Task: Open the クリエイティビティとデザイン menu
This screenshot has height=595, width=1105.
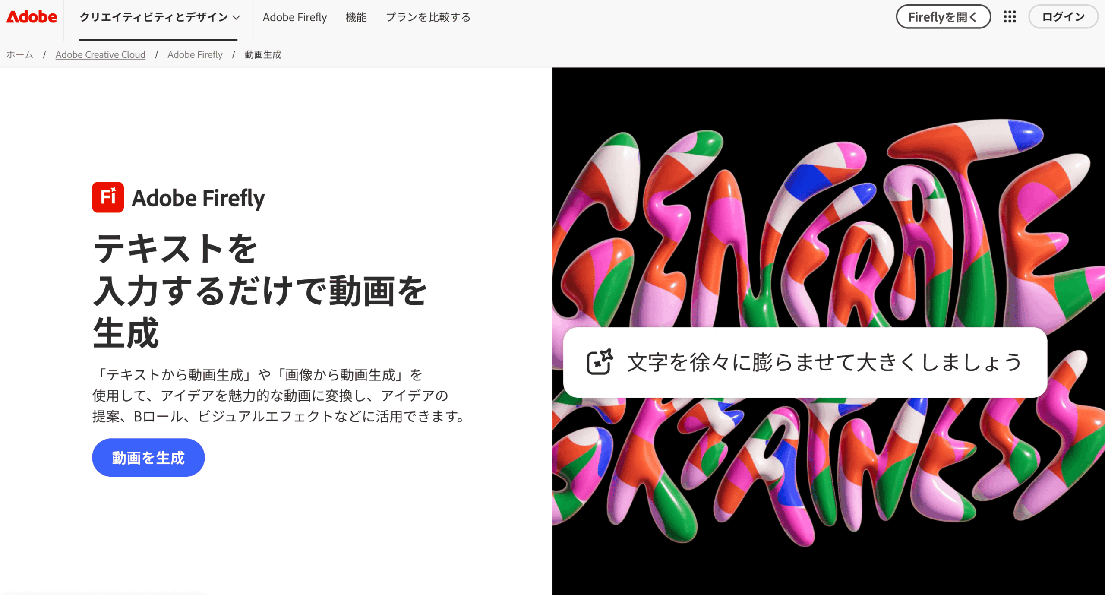Action: [x=158, y=17]
